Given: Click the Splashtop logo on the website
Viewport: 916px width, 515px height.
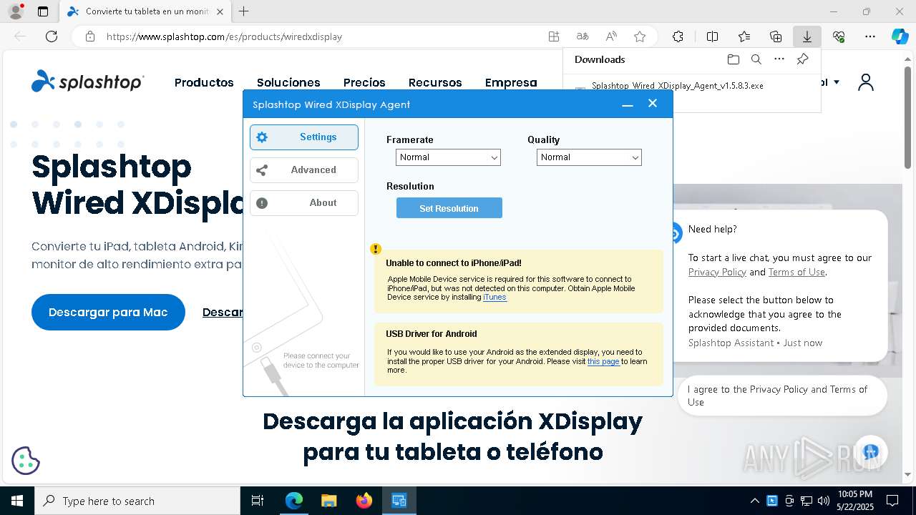Looking at the screenshot, I should click(88, 82).
